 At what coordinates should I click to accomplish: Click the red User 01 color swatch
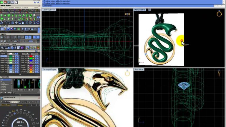coord(31,56)
